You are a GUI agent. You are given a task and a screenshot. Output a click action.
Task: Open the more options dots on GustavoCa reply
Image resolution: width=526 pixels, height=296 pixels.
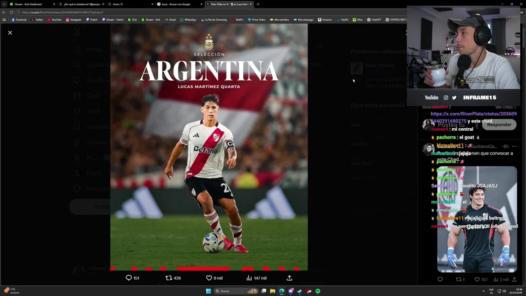pos(514,146)
